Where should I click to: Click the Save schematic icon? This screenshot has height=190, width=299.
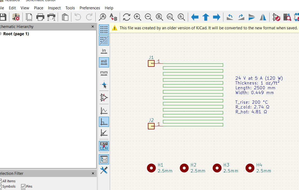(x=3, y=17)
